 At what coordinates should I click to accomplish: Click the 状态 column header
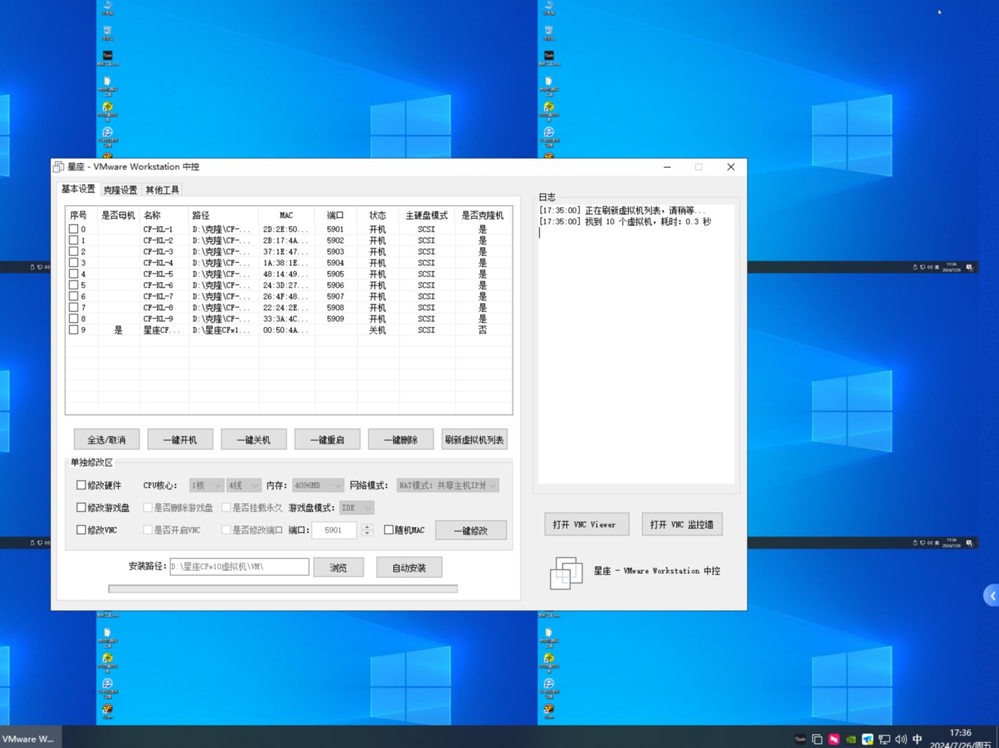pyautogui.click(x=378, y=215)
